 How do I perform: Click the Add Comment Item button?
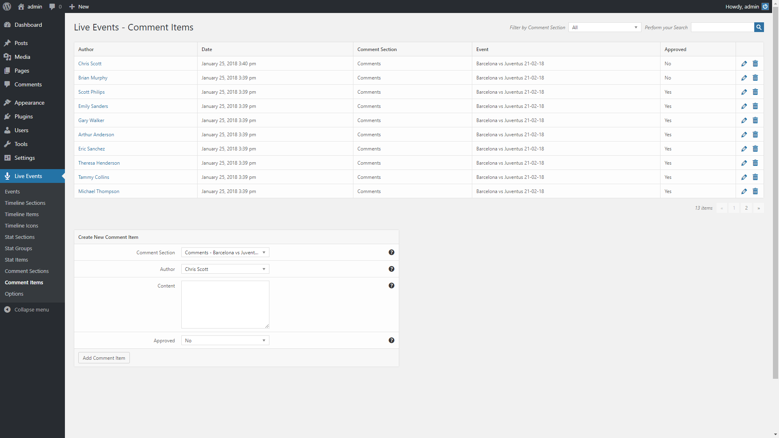pos(103,358)
